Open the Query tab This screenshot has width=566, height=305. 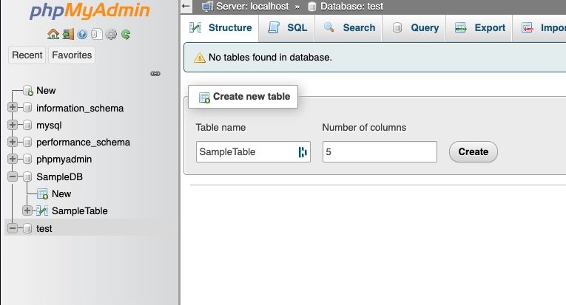coord(414,28)
